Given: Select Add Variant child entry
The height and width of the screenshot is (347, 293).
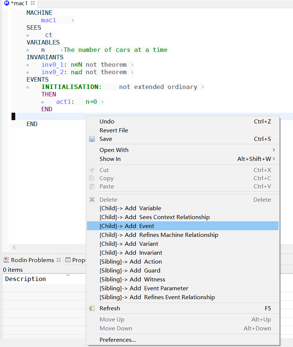Looking at the screenshot, I should [183, 244].
